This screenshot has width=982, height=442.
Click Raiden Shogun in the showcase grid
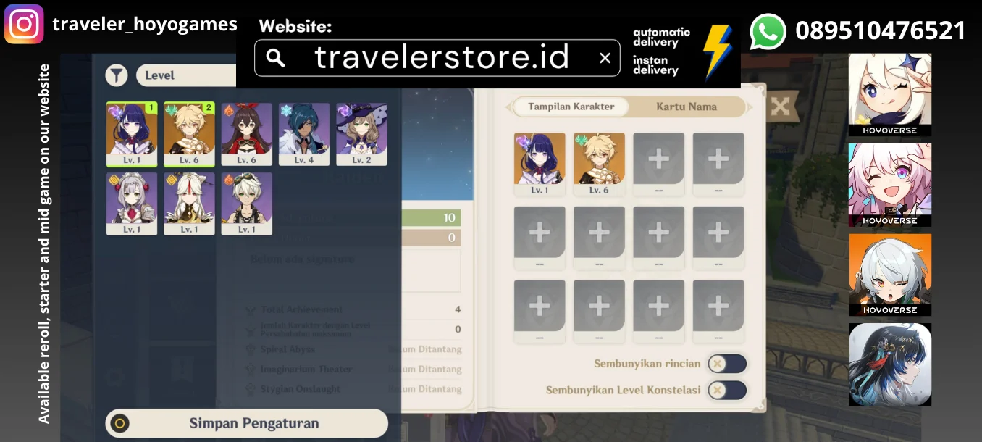(x=540, y=164)
